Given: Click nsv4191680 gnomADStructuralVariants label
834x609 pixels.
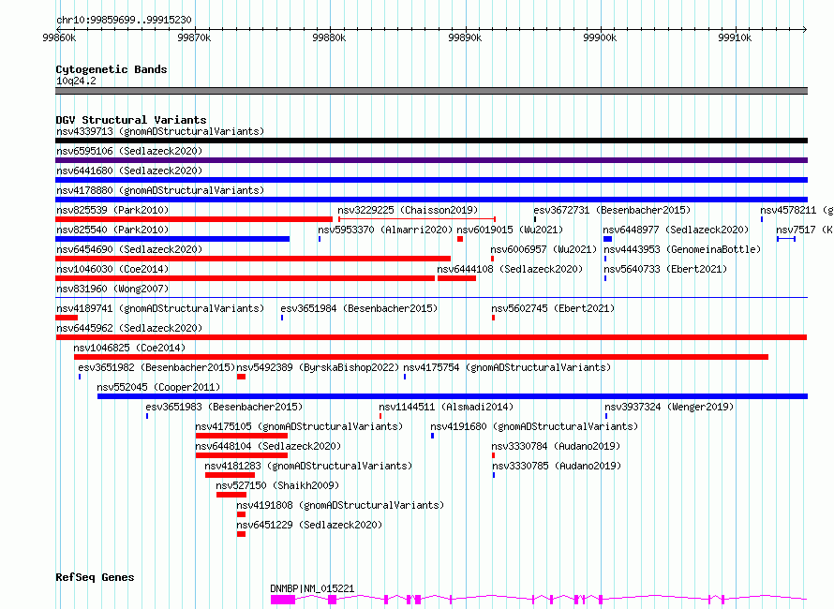Looking at the screenshot, I should click(534, 426).
